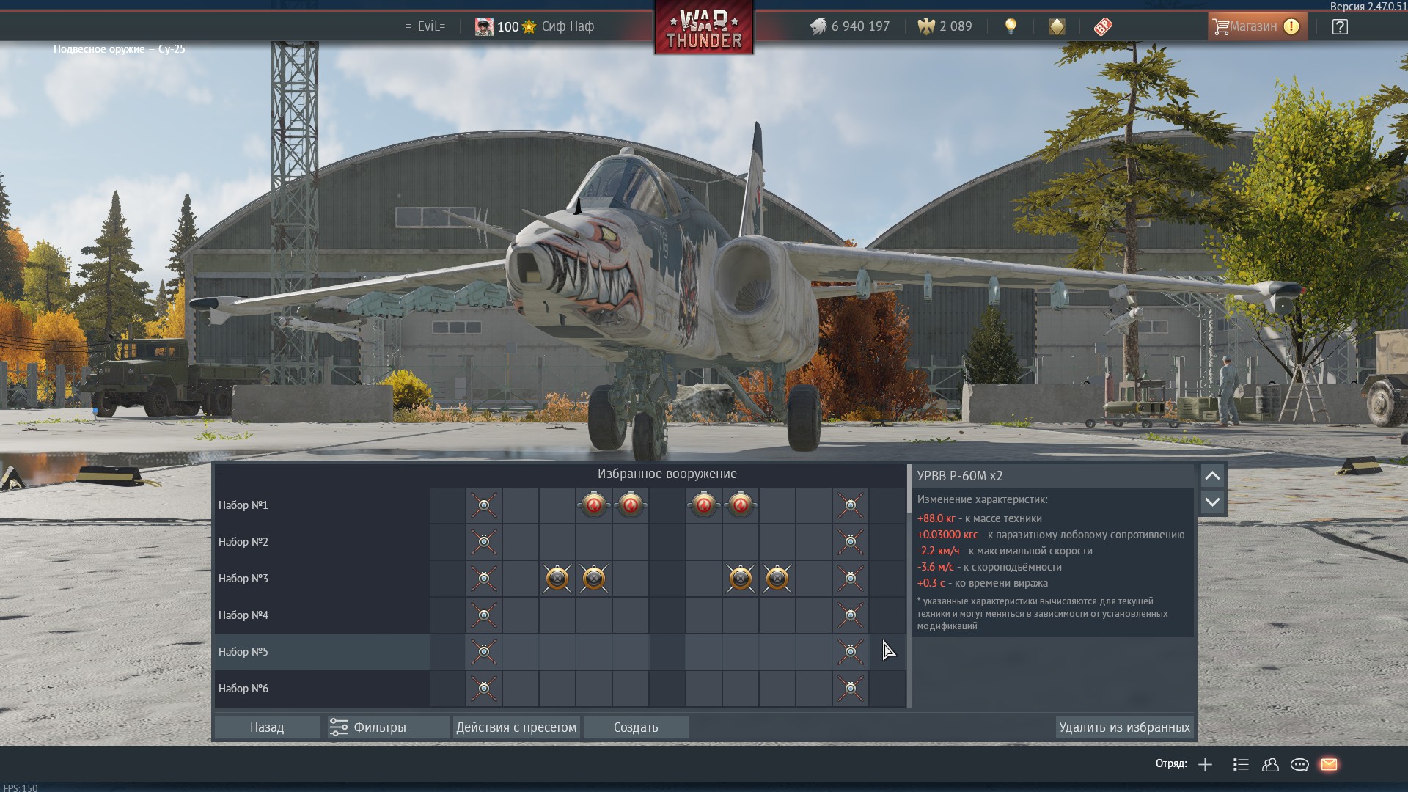Viewport: 1408px width, 792px height.
Task: Click the Назад back button
Action: click(x=267, y=727)
